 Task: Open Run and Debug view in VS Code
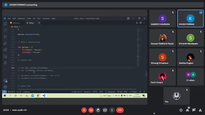click(5, 43)
